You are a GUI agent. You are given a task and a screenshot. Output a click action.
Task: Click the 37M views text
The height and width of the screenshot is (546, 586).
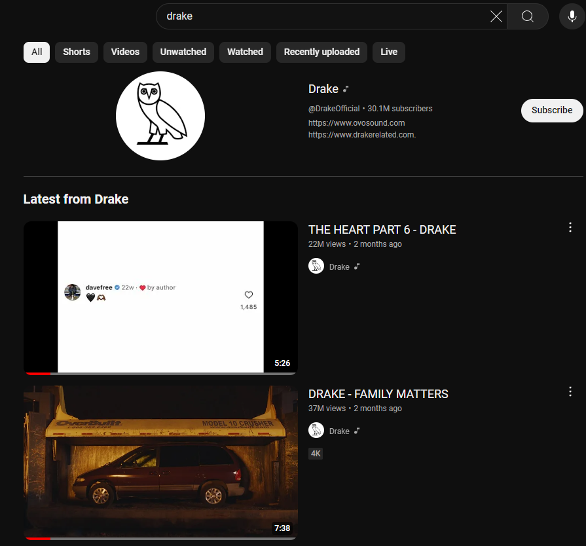(x=327, y=409)
